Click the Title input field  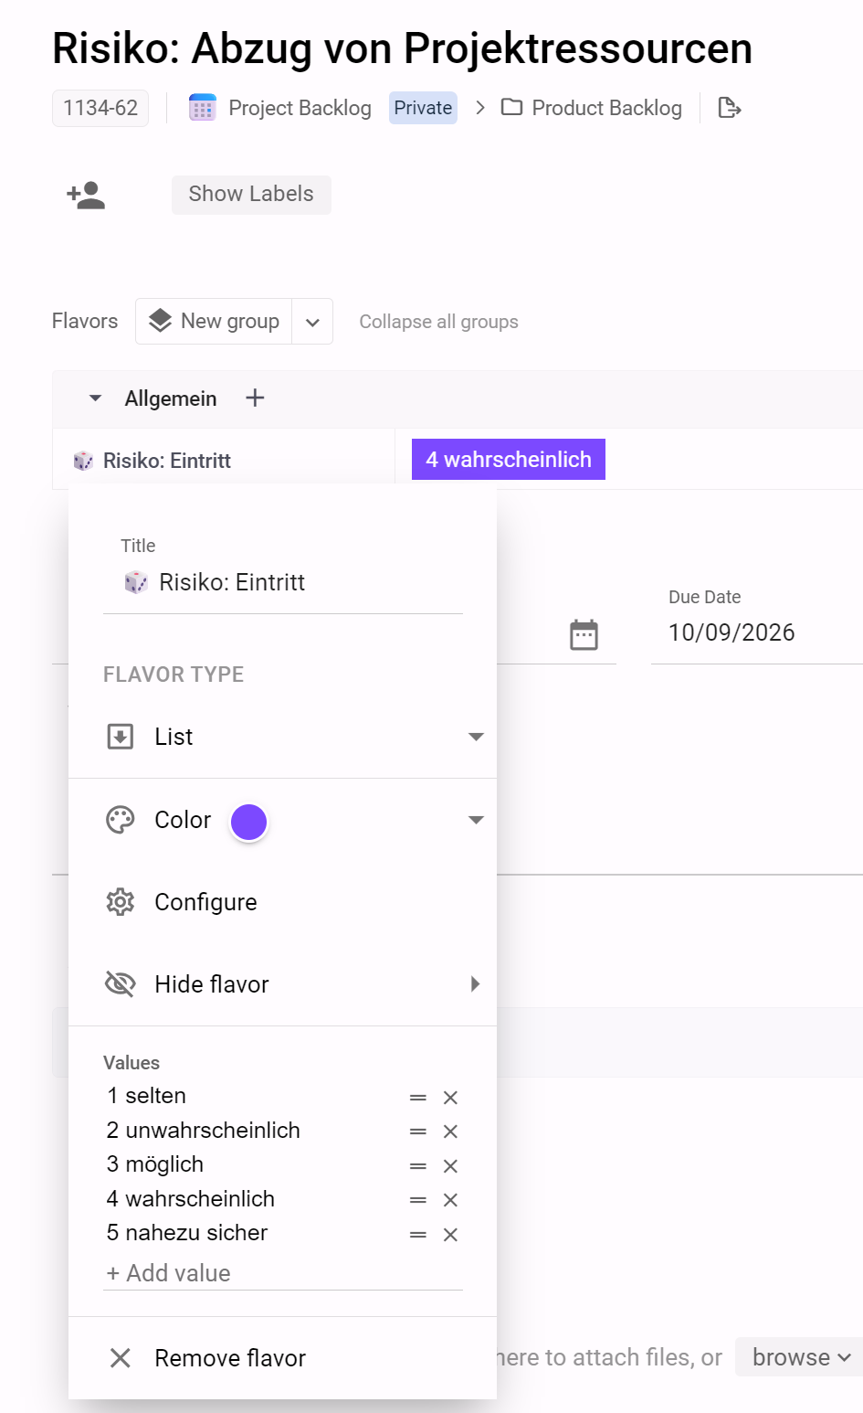283,582
